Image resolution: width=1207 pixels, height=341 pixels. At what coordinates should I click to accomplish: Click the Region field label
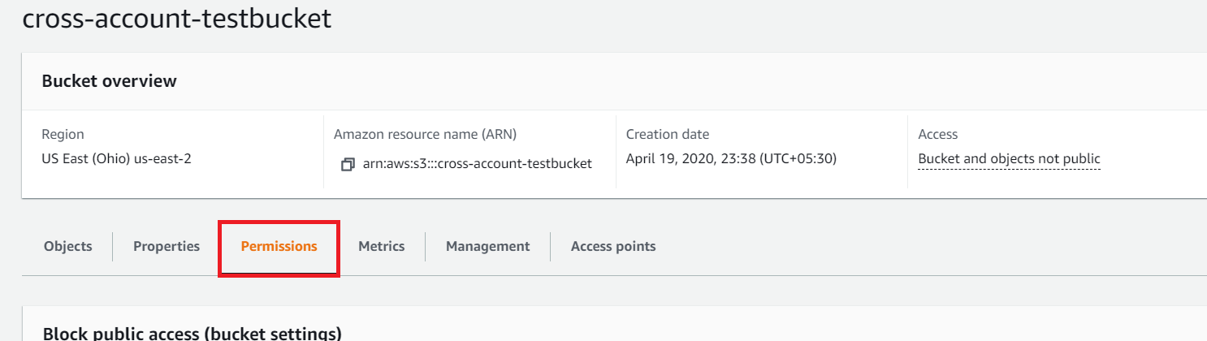pos(63,135)
